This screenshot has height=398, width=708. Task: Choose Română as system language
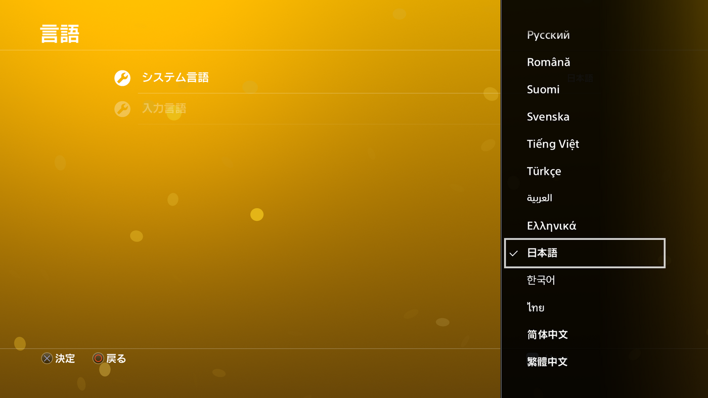(x=548, y=62)
